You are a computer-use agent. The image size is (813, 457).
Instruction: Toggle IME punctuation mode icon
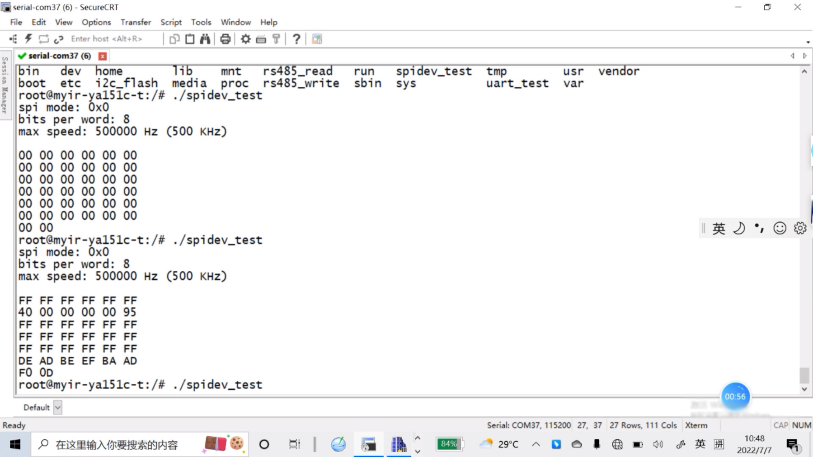tap(759, 228)
